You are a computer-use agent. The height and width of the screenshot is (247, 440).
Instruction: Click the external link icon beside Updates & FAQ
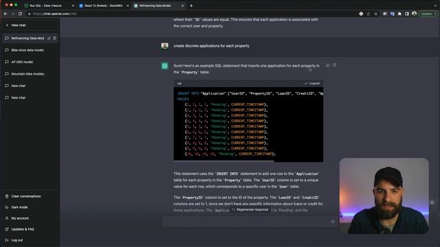pyautogui.click(x=7, y=229)
